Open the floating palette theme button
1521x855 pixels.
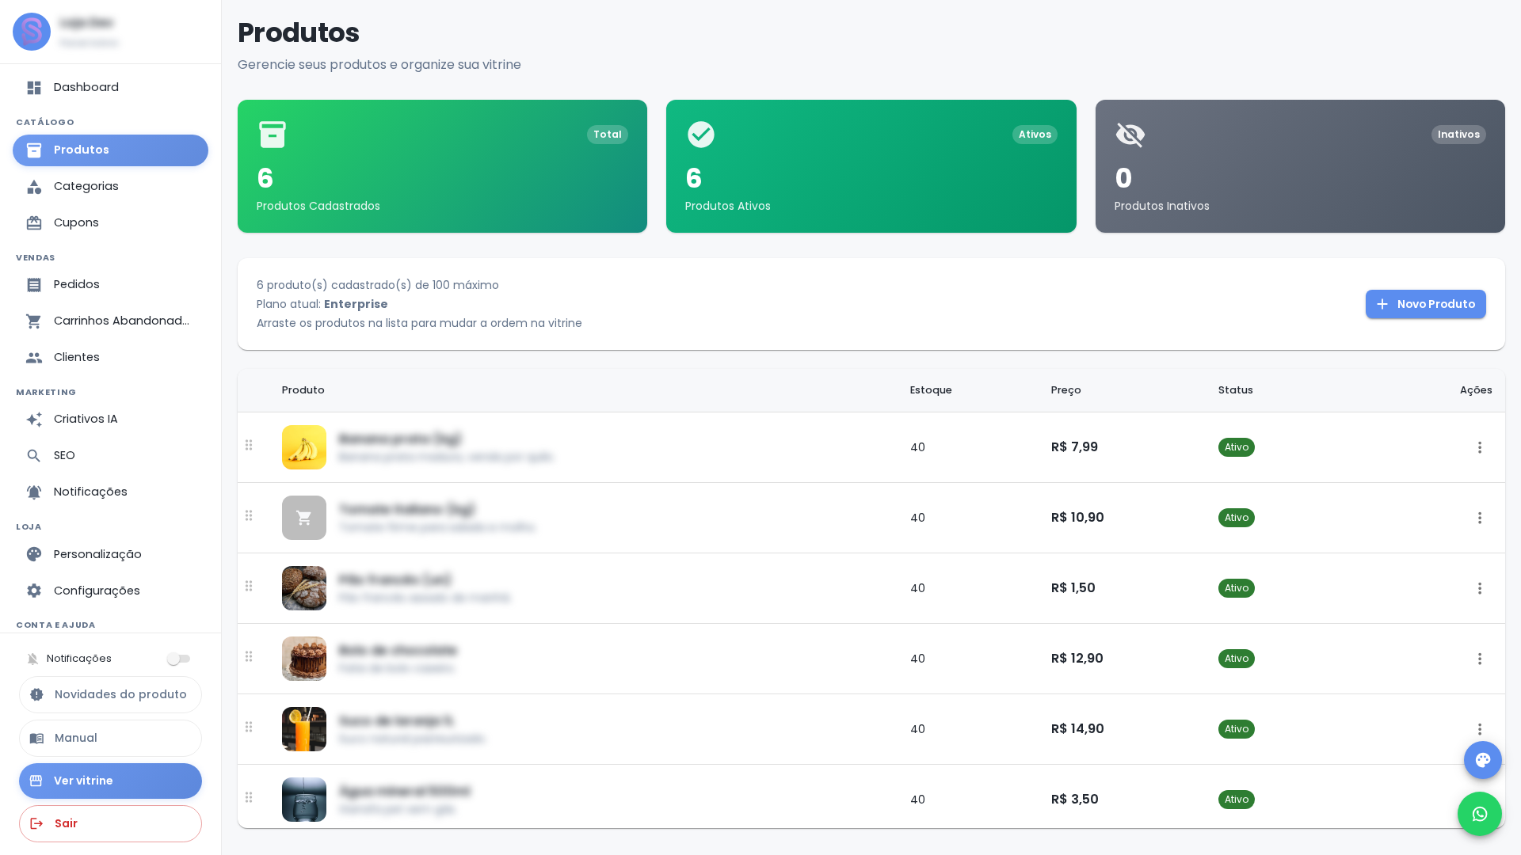(x=1482, y=760)
